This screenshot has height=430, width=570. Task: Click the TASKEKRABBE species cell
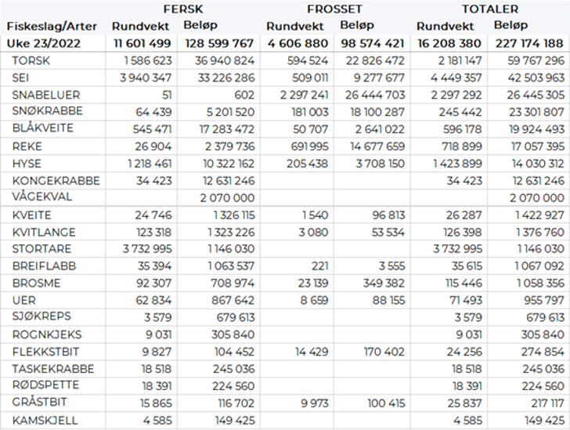point(49,368)
